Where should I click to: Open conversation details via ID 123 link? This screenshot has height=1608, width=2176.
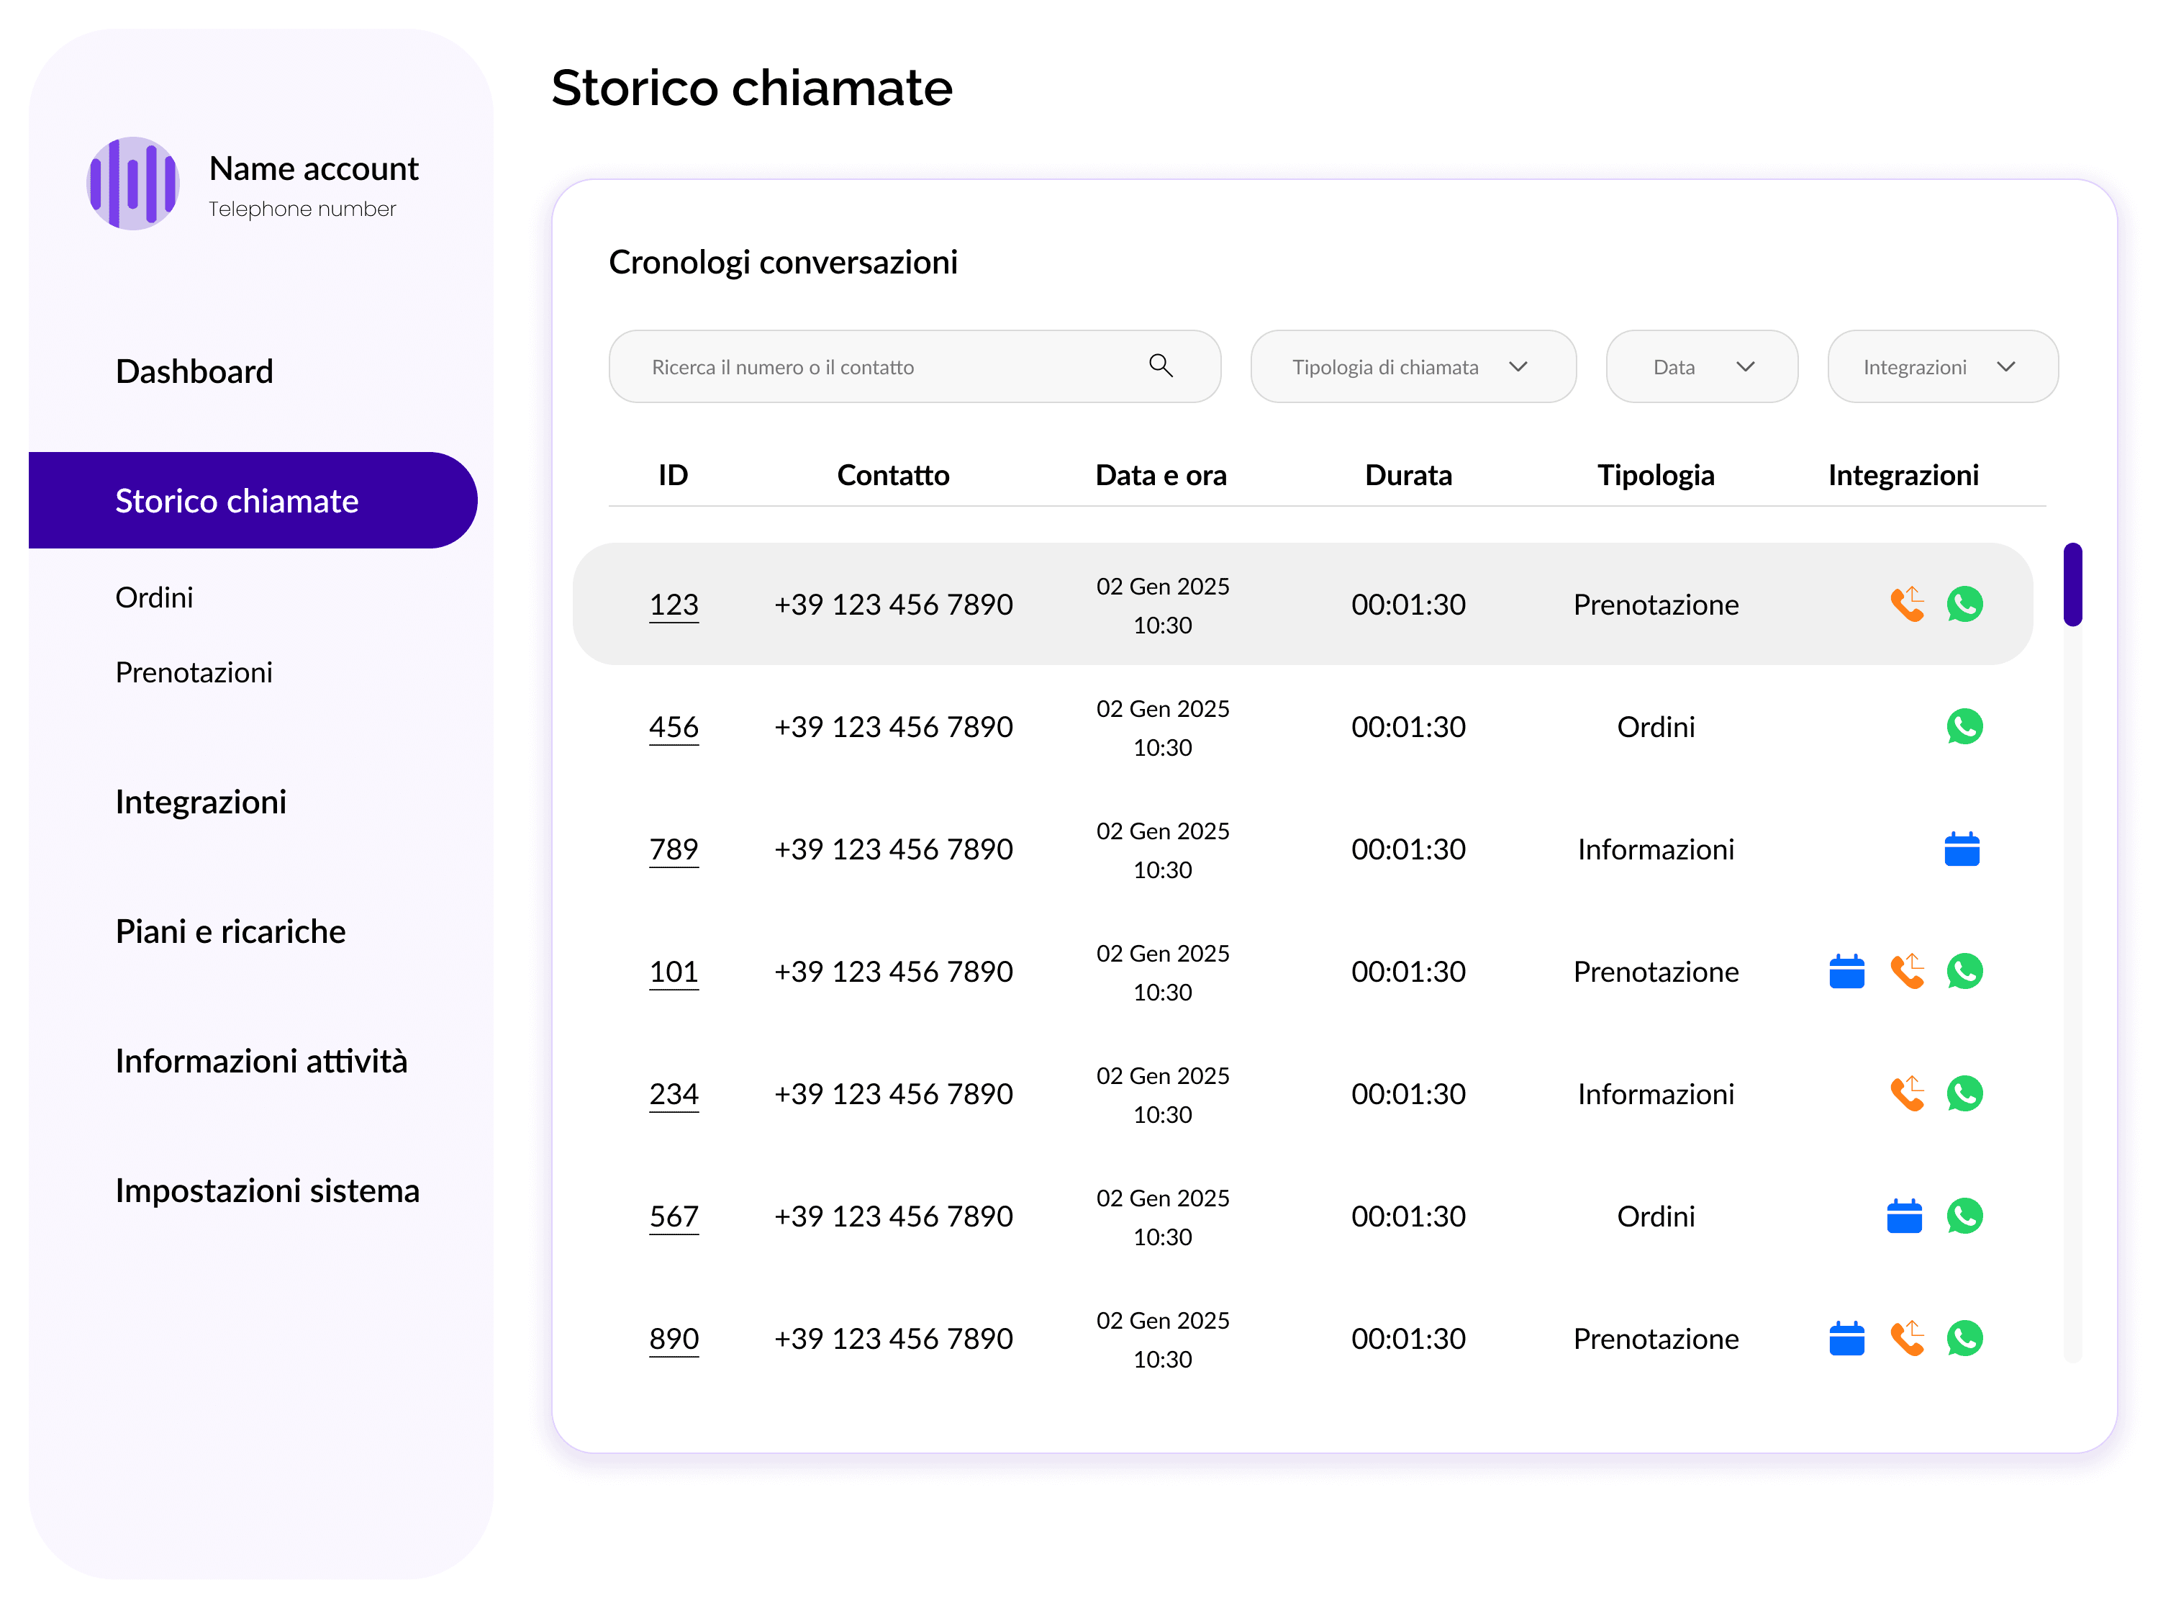pos(674,603)
